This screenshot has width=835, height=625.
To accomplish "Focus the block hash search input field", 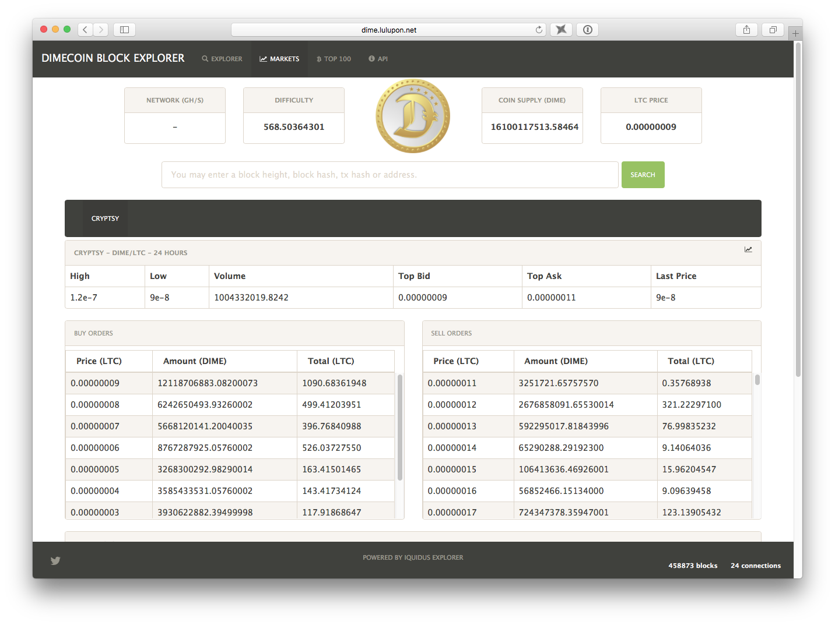I will coord(390,175).
